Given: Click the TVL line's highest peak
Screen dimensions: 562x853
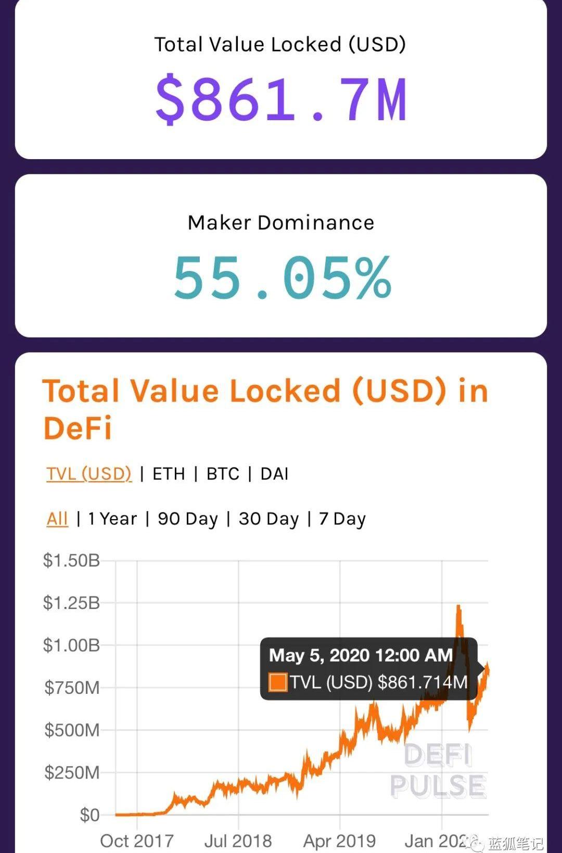Looking at the screenshot, I should point(458,606).
